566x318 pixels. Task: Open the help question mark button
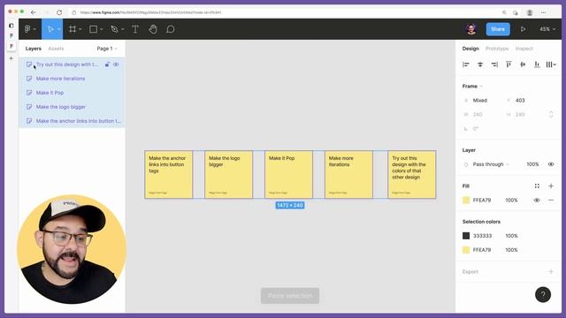tap(543, 294)
